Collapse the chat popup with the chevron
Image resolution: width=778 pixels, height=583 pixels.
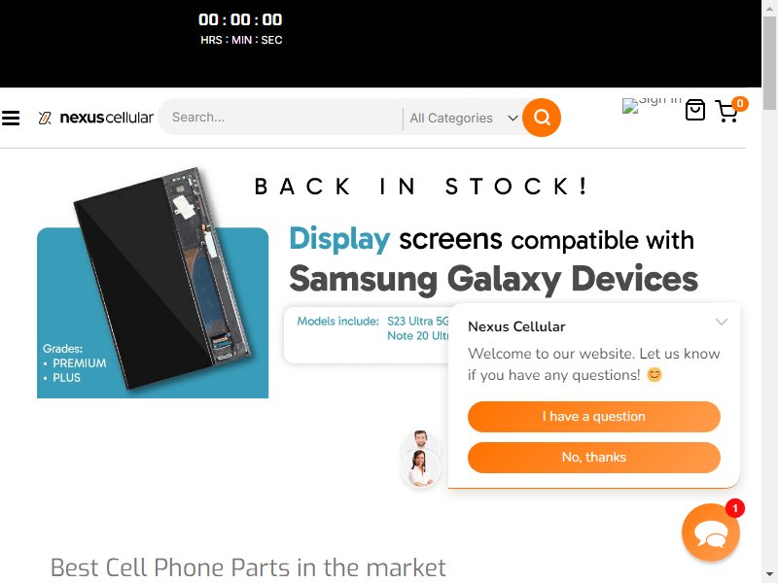pyautogui.click(x=721, y=322)
